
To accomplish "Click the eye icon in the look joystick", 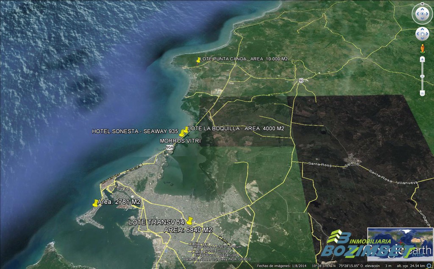I will coord(422,14).
